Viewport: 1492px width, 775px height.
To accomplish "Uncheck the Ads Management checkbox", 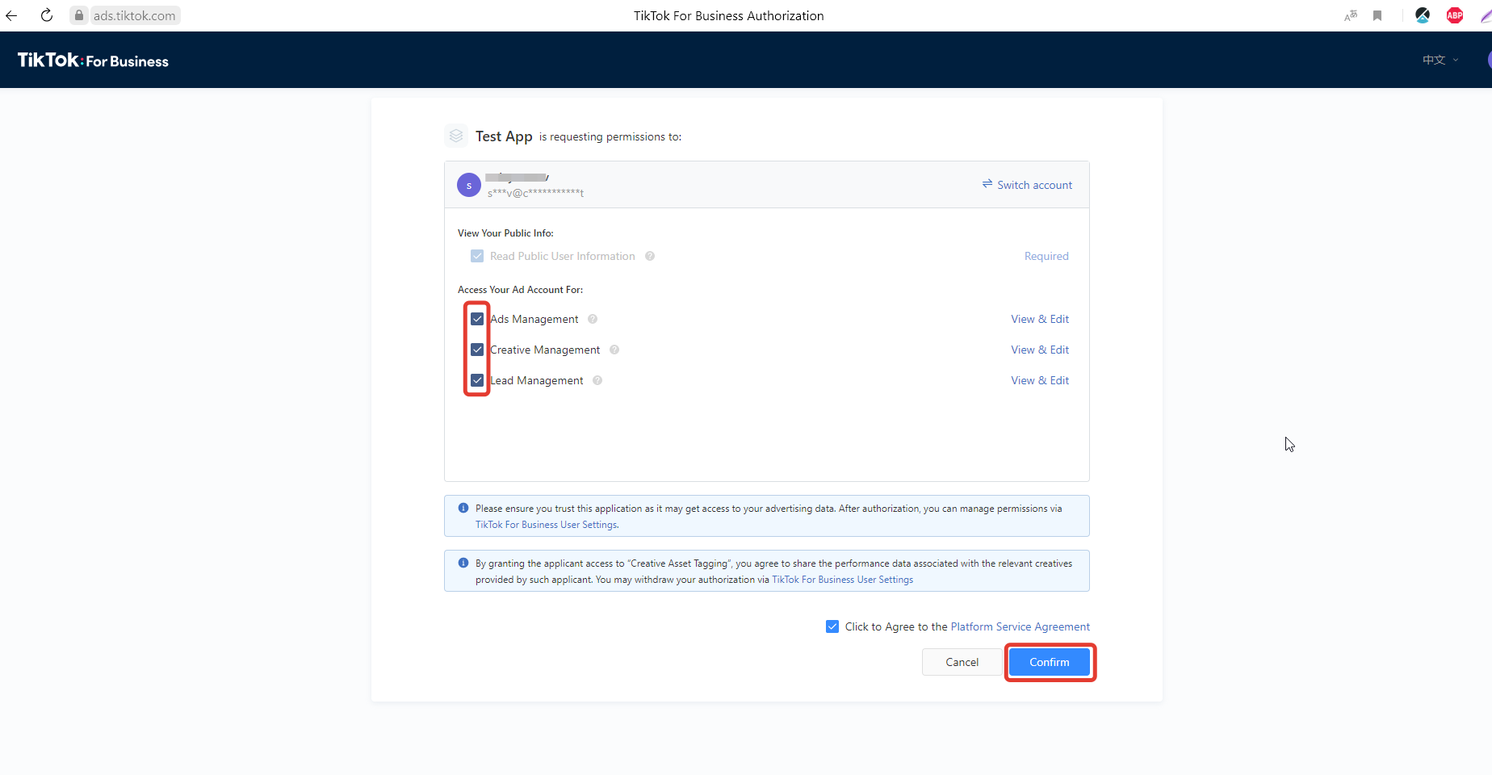I will click(477, 319).
